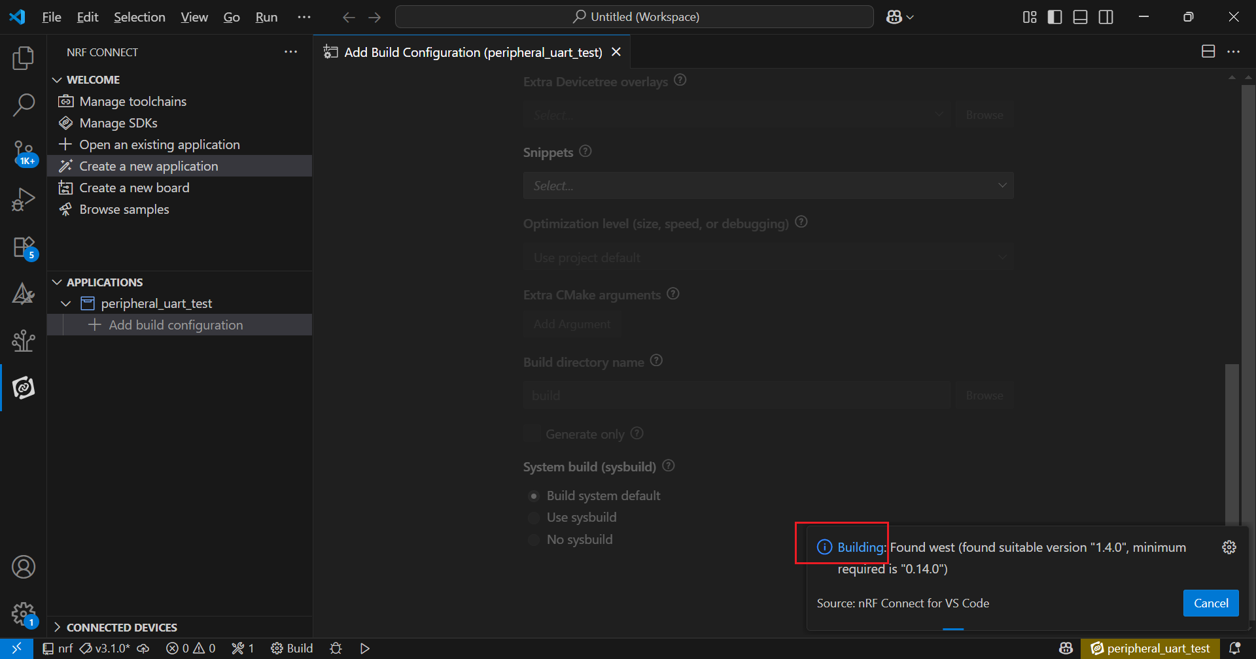1256x659 pixels.
Task: Open the Copilot dropdown arrow in title bar
Action: tap(910, 17)
